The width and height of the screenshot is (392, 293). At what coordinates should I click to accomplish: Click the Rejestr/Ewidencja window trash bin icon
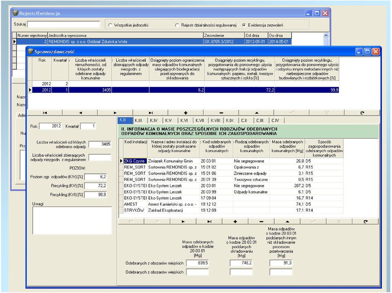[16, 13]
